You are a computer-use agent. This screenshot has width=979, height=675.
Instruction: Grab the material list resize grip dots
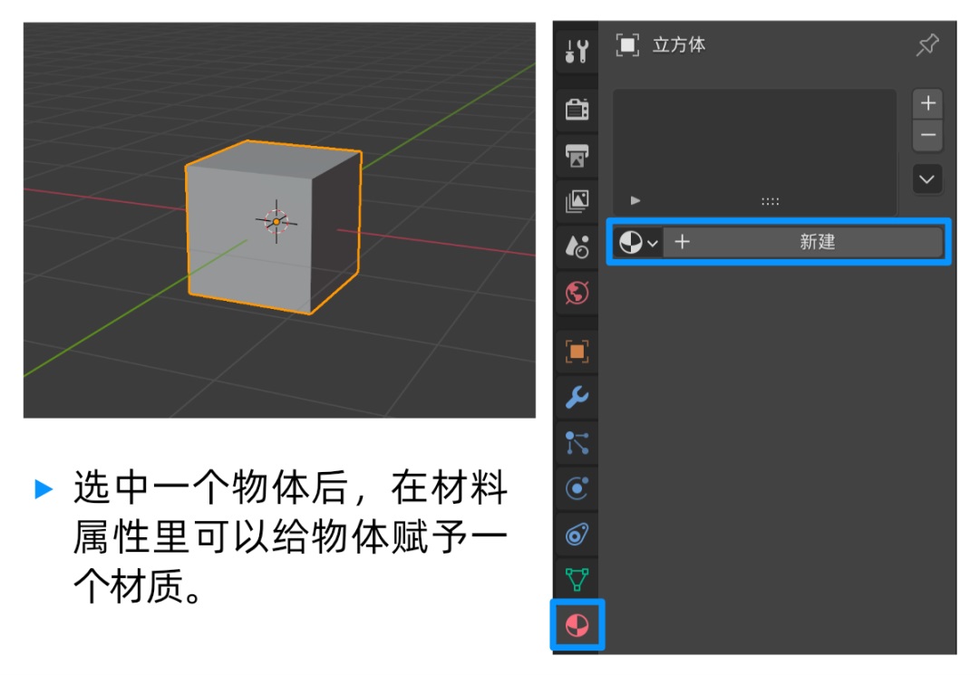click(x=770, y=201)
